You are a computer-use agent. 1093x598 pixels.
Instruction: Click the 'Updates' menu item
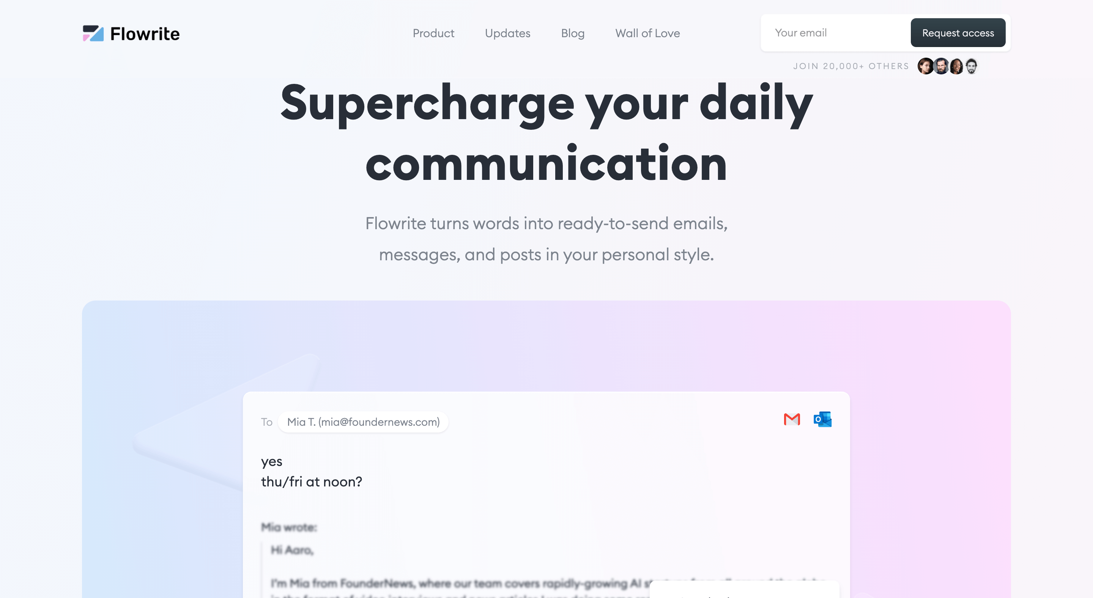(507, 32)
